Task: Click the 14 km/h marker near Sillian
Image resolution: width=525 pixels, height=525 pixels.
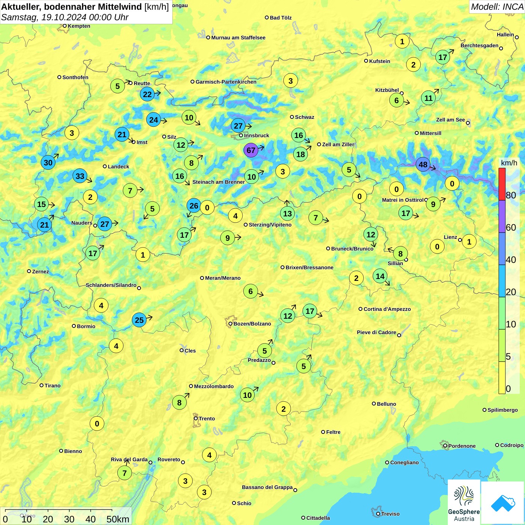Action: 380,276
